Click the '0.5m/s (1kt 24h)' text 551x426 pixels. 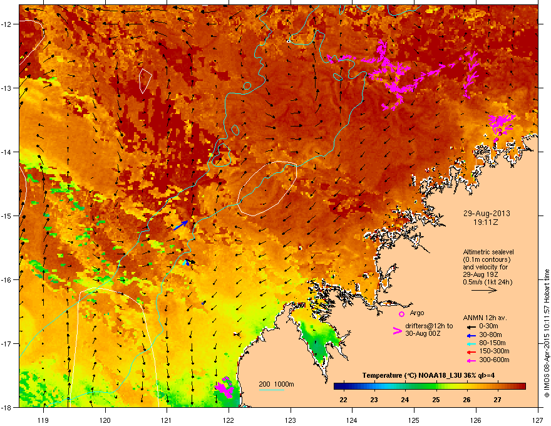[x=487, y=282]
